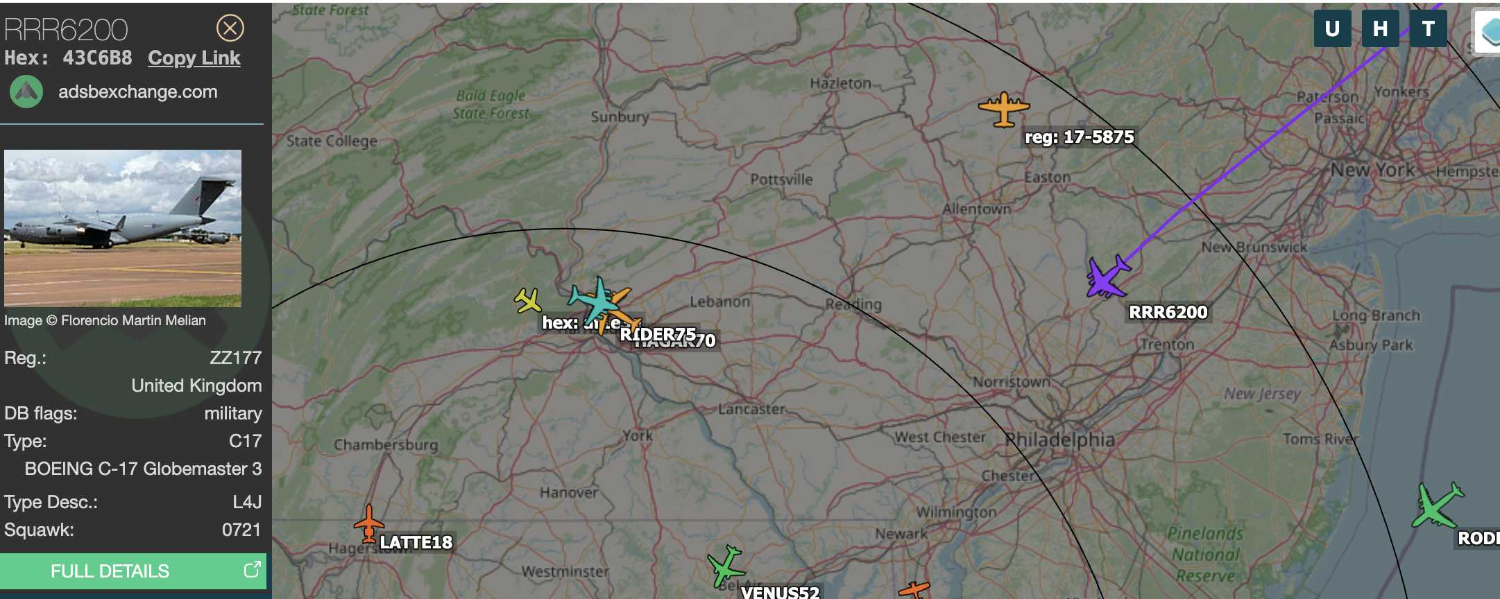Click the orange aircraft near Newark Delaware

click(x=914, y=591)
